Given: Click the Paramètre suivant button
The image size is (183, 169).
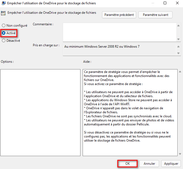Looking at the screenshot, I should point(155,15).
